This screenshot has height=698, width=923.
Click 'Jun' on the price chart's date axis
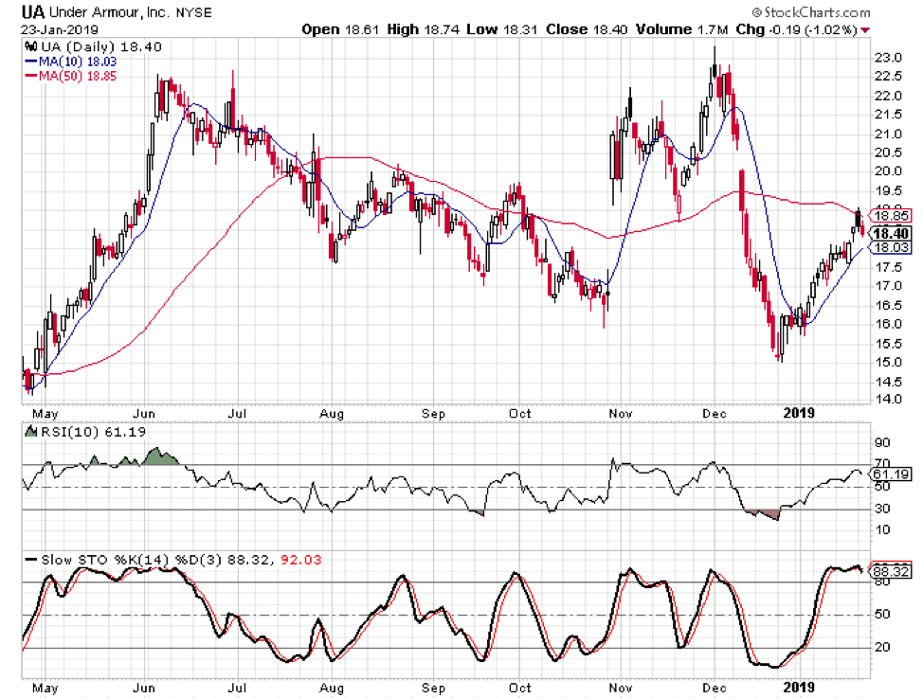(144, 414)
